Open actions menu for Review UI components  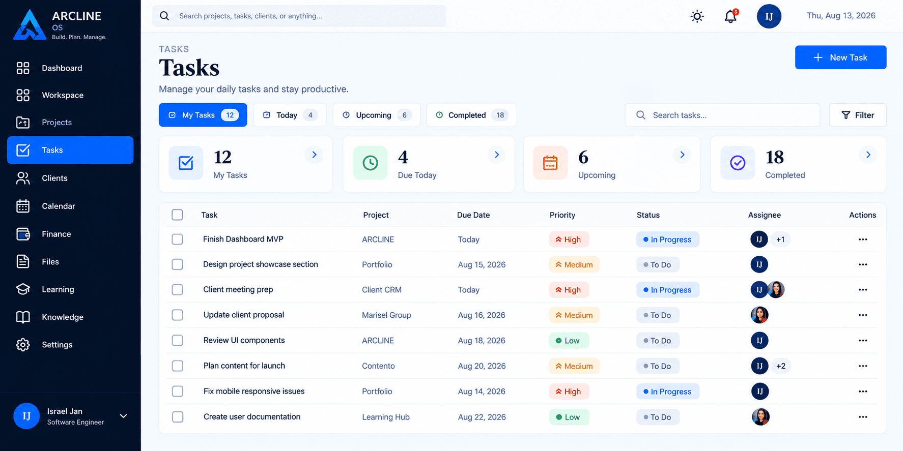863,341
